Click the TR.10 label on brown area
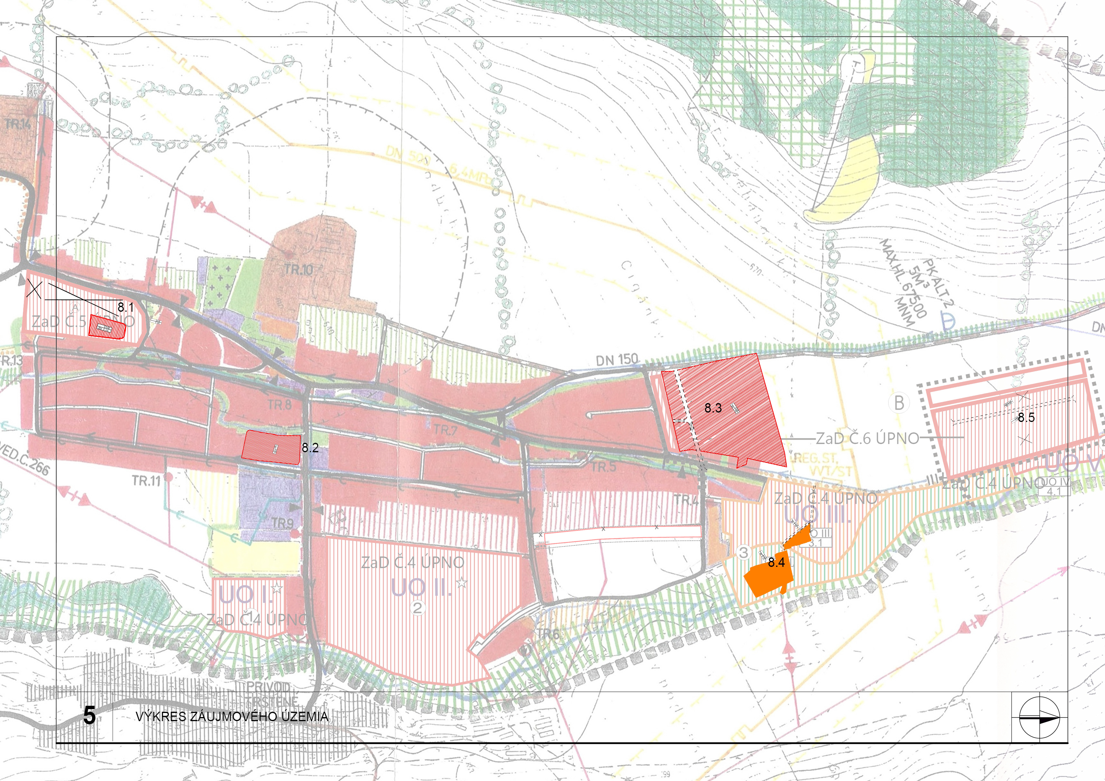 298,270
